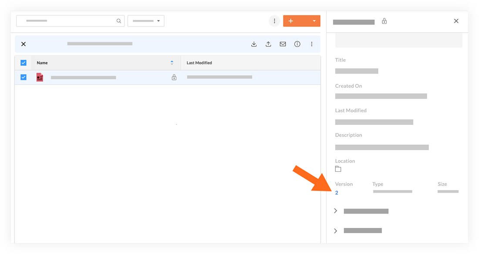
Task: Click the email envelope icon
Action: (x=283, y=44)
